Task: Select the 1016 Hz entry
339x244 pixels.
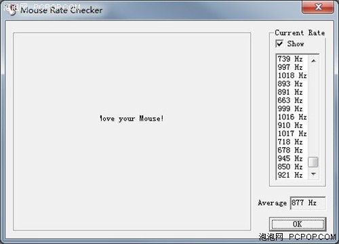Action: [292, 117]
